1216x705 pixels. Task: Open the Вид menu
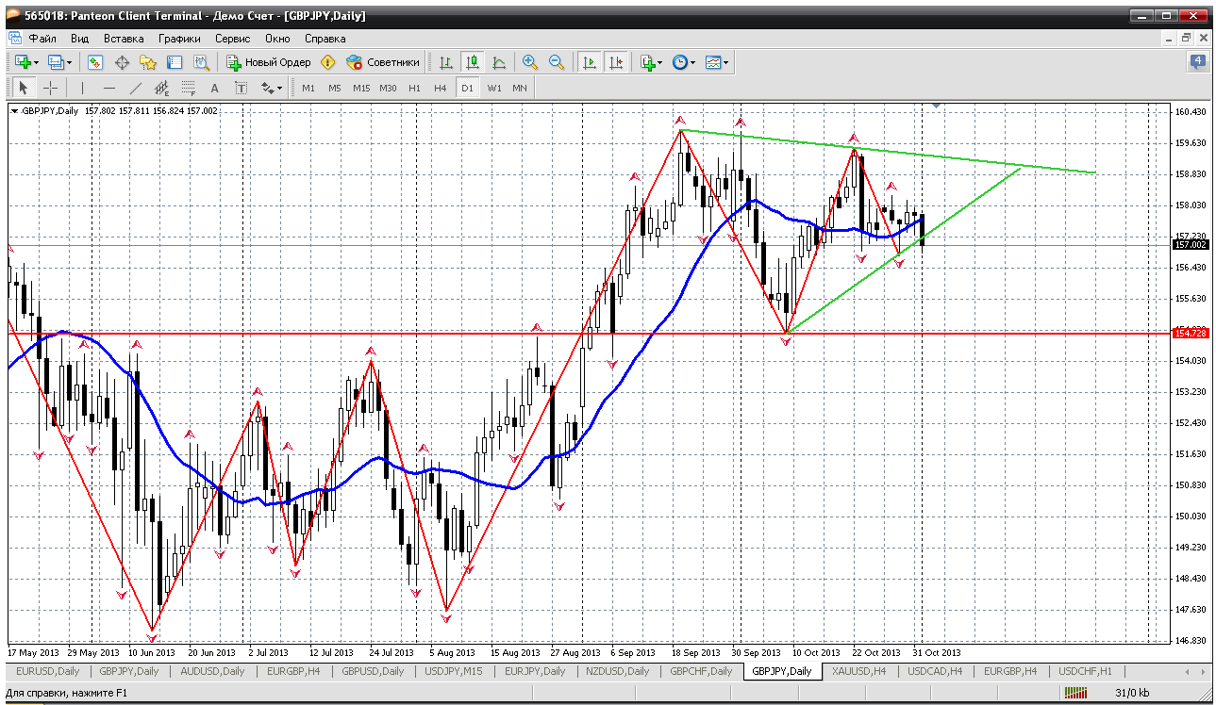[80, 39]
